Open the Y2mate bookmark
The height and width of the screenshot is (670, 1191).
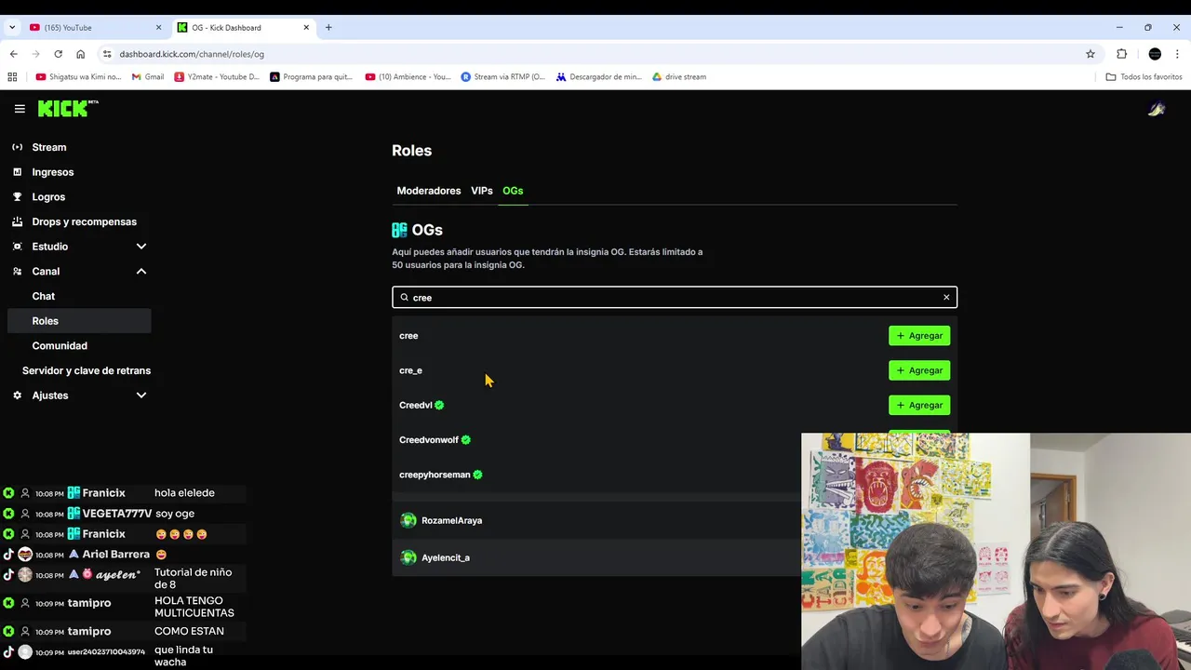218,77
